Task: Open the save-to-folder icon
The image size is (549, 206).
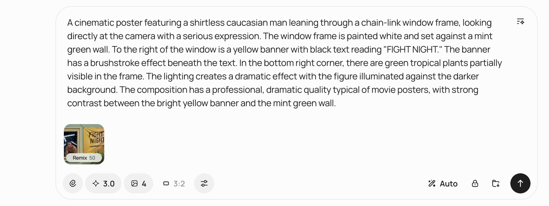Action: click(x=496, y=183)
